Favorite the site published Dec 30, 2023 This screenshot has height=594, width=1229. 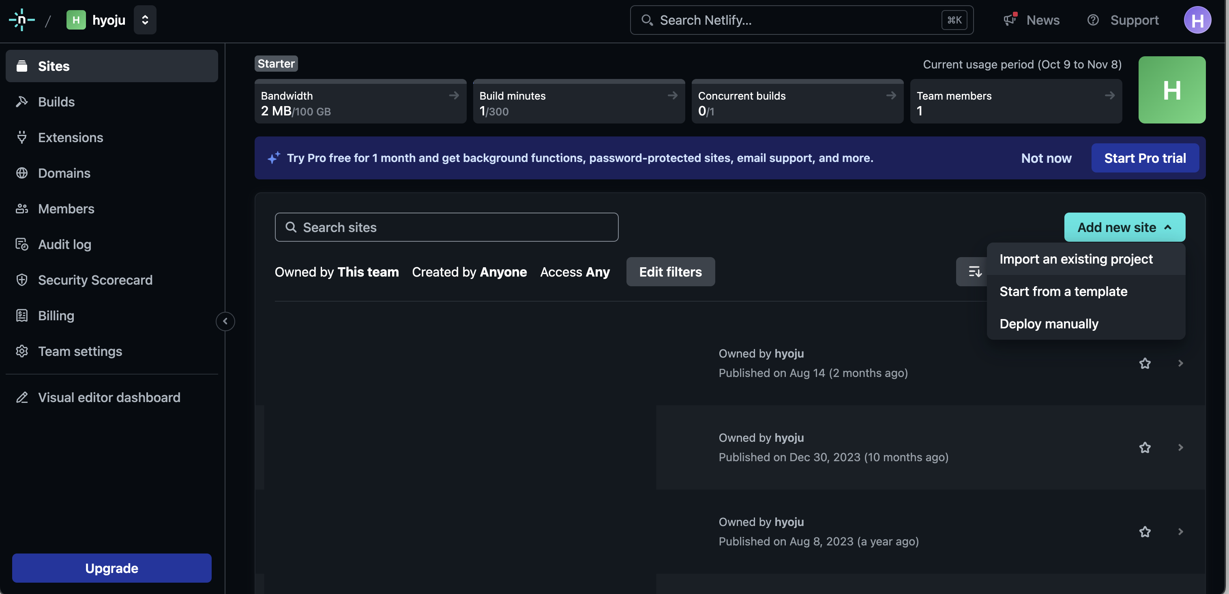pos(1145,447)
